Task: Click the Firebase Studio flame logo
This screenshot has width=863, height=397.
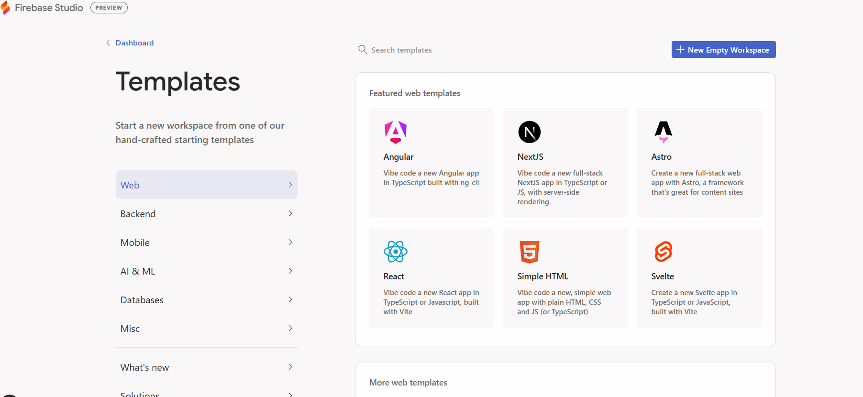Action: (6, 8)
